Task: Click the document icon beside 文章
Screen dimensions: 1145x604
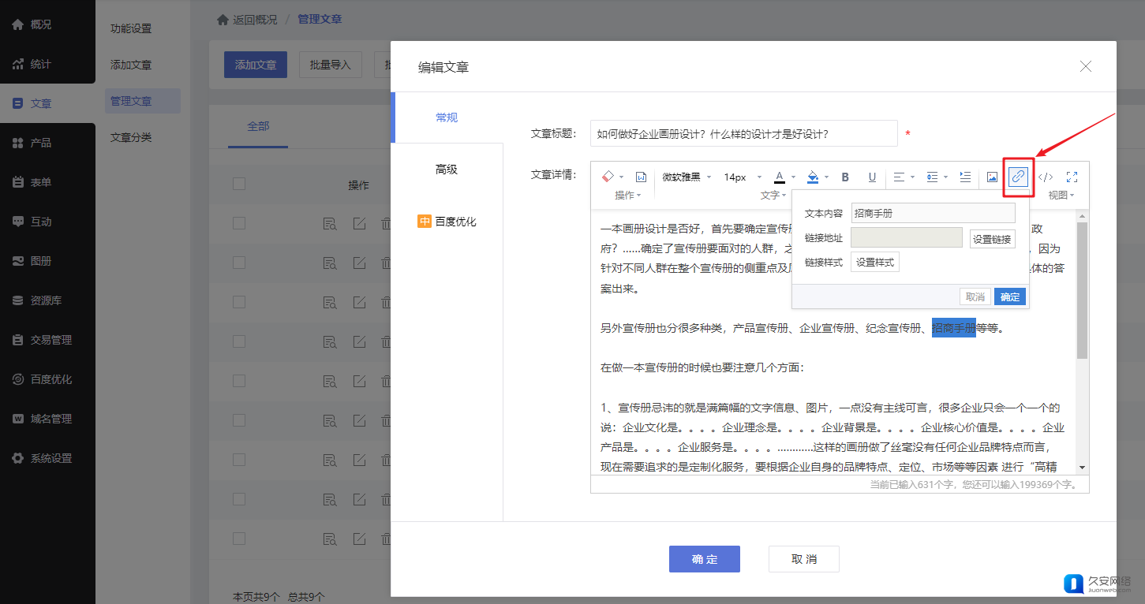Action: coord(17,103)
